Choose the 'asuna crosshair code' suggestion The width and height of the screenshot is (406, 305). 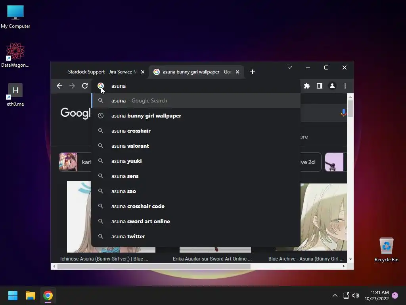coord(196,206)
